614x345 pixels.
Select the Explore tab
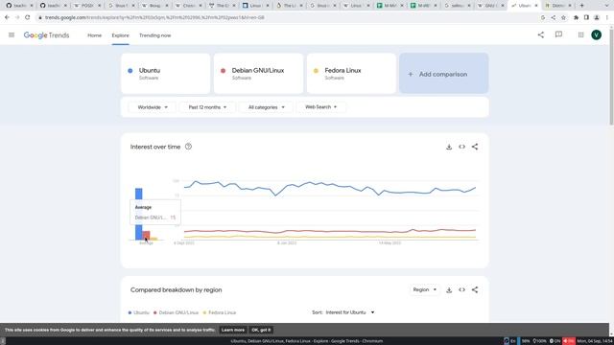[120, 35]
